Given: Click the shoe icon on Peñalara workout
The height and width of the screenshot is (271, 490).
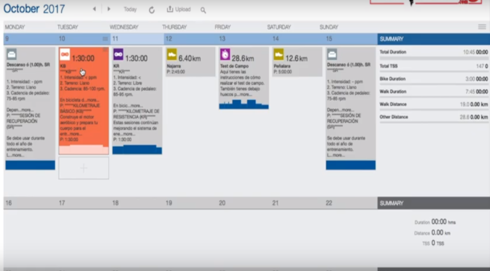Looking at the screenshot, I should (x=278, y=54).
